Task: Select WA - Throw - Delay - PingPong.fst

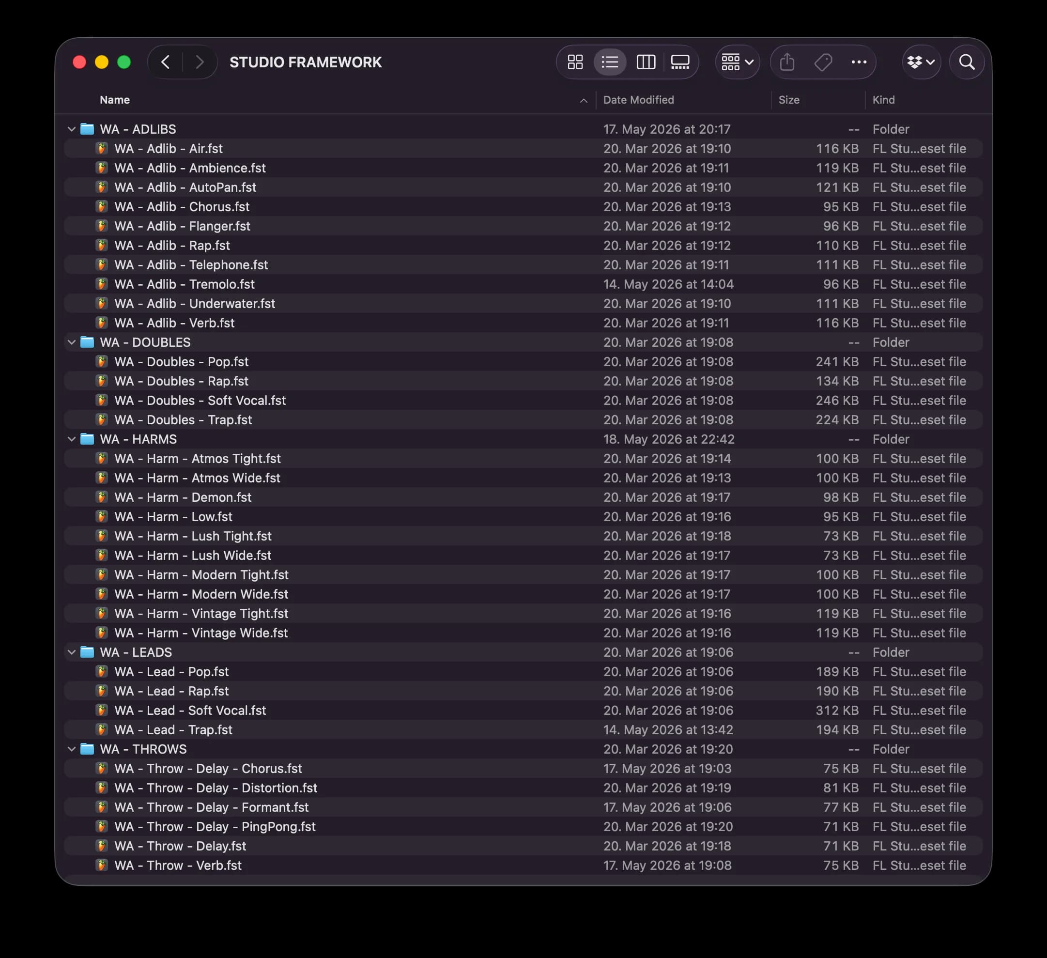Action: click(x=523, y=826)
